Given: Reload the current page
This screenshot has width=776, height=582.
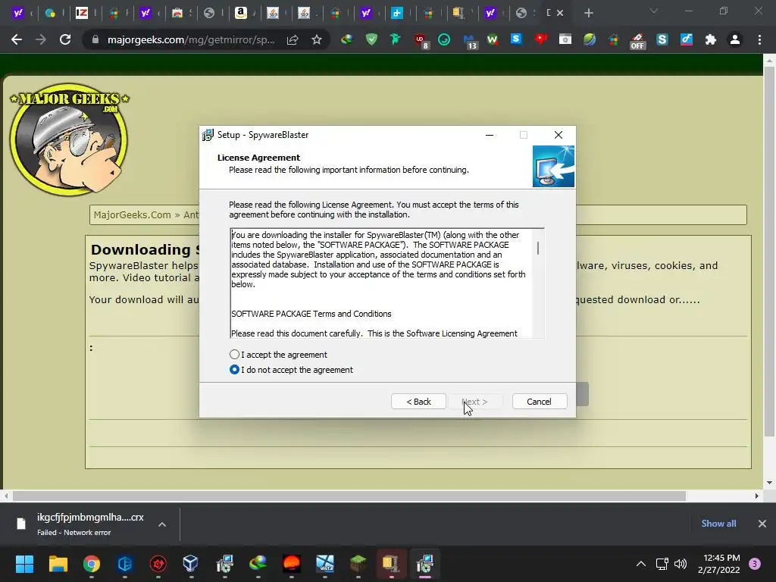Looking at the screenshot, I should tap(65, 39).
